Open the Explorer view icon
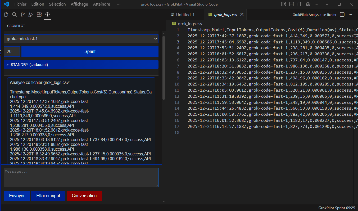Screen dimensions: 358x211 click(6, 14)
